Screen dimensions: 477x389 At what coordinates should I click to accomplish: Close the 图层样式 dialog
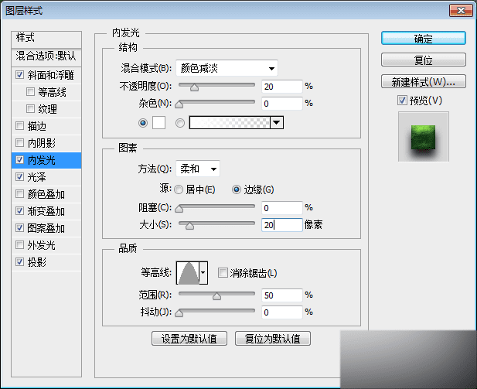tap(461, 10)
